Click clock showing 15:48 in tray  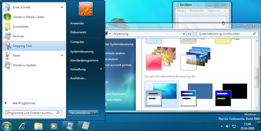pos(247,124)
